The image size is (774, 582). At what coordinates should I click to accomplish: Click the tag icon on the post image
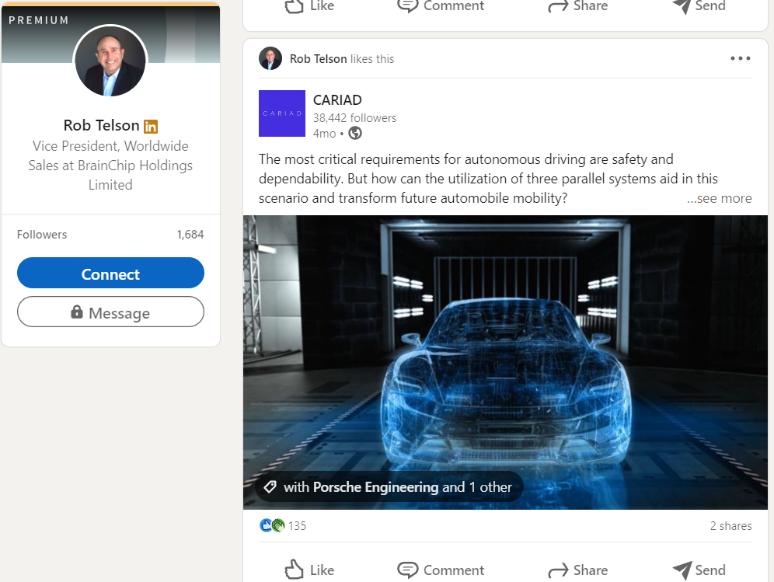(270, 486)
